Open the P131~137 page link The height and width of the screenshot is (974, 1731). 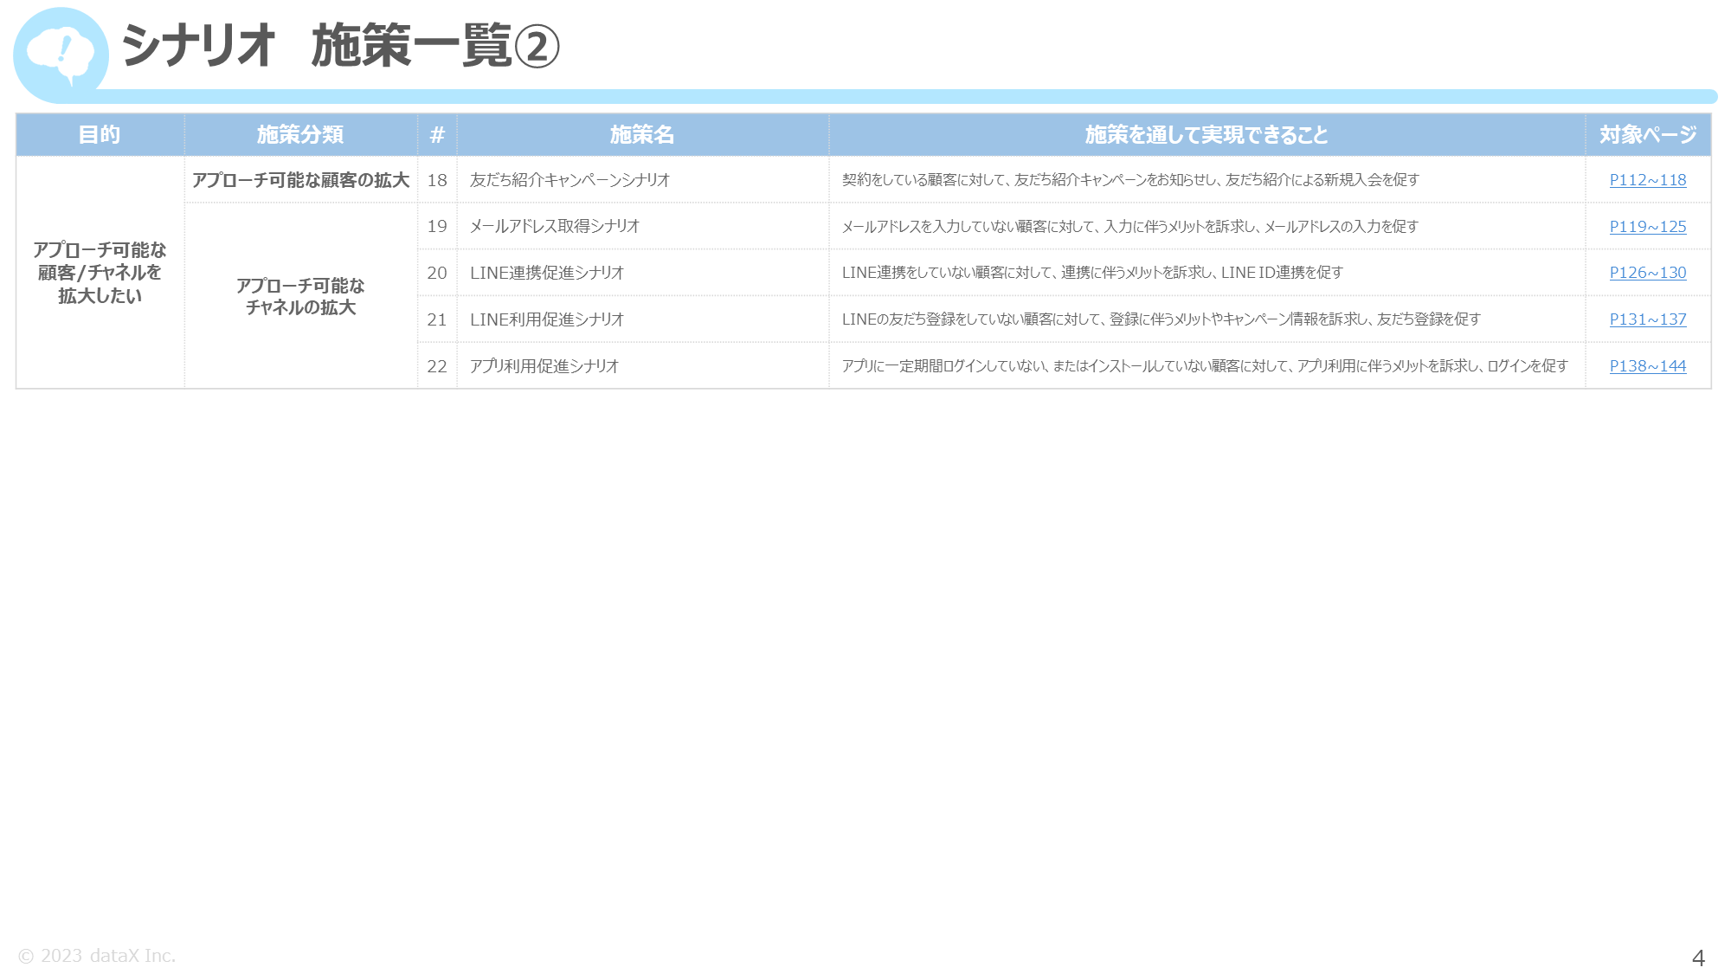pyautogui.click(x=1647, y=319)
